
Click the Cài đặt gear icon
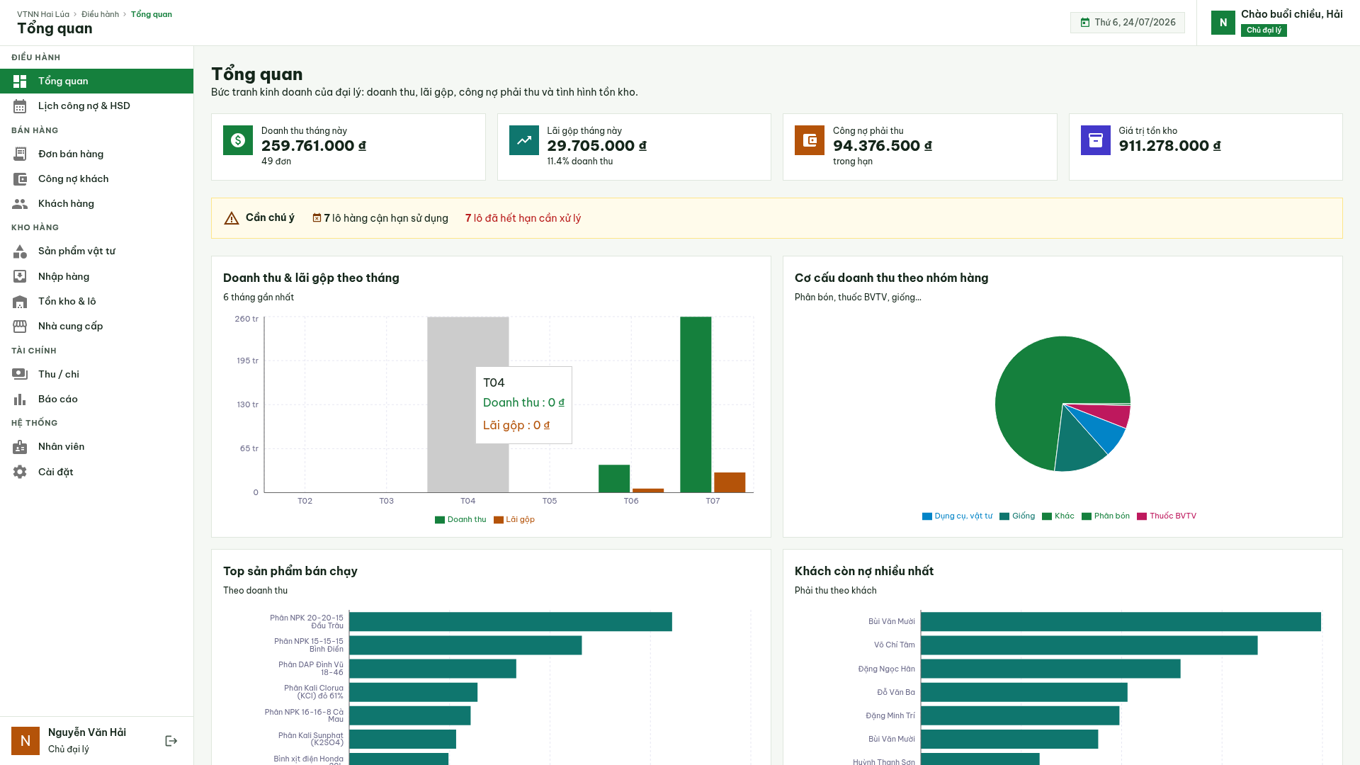20,472
